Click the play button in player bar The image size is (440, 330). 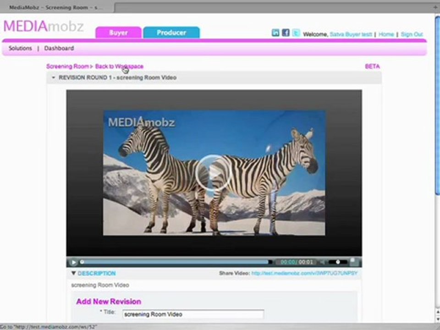pyautogui.click(x=73, y=262)
